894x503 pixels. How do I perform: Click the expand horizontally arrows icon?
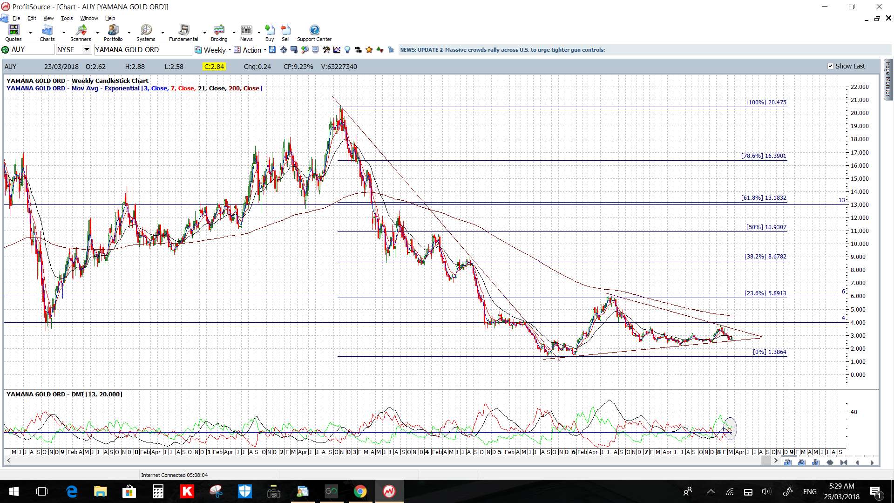(830, 462)
